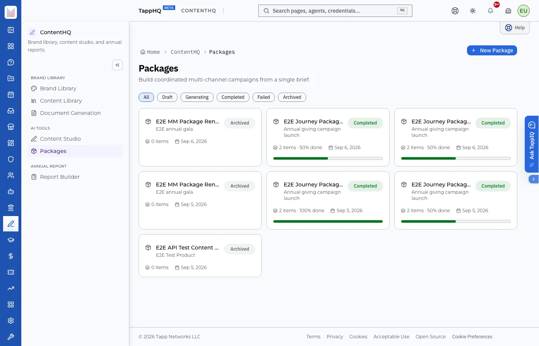Filter packages by Generating
The width and height of the screenshot is (539, 346).
click(197, 97)
